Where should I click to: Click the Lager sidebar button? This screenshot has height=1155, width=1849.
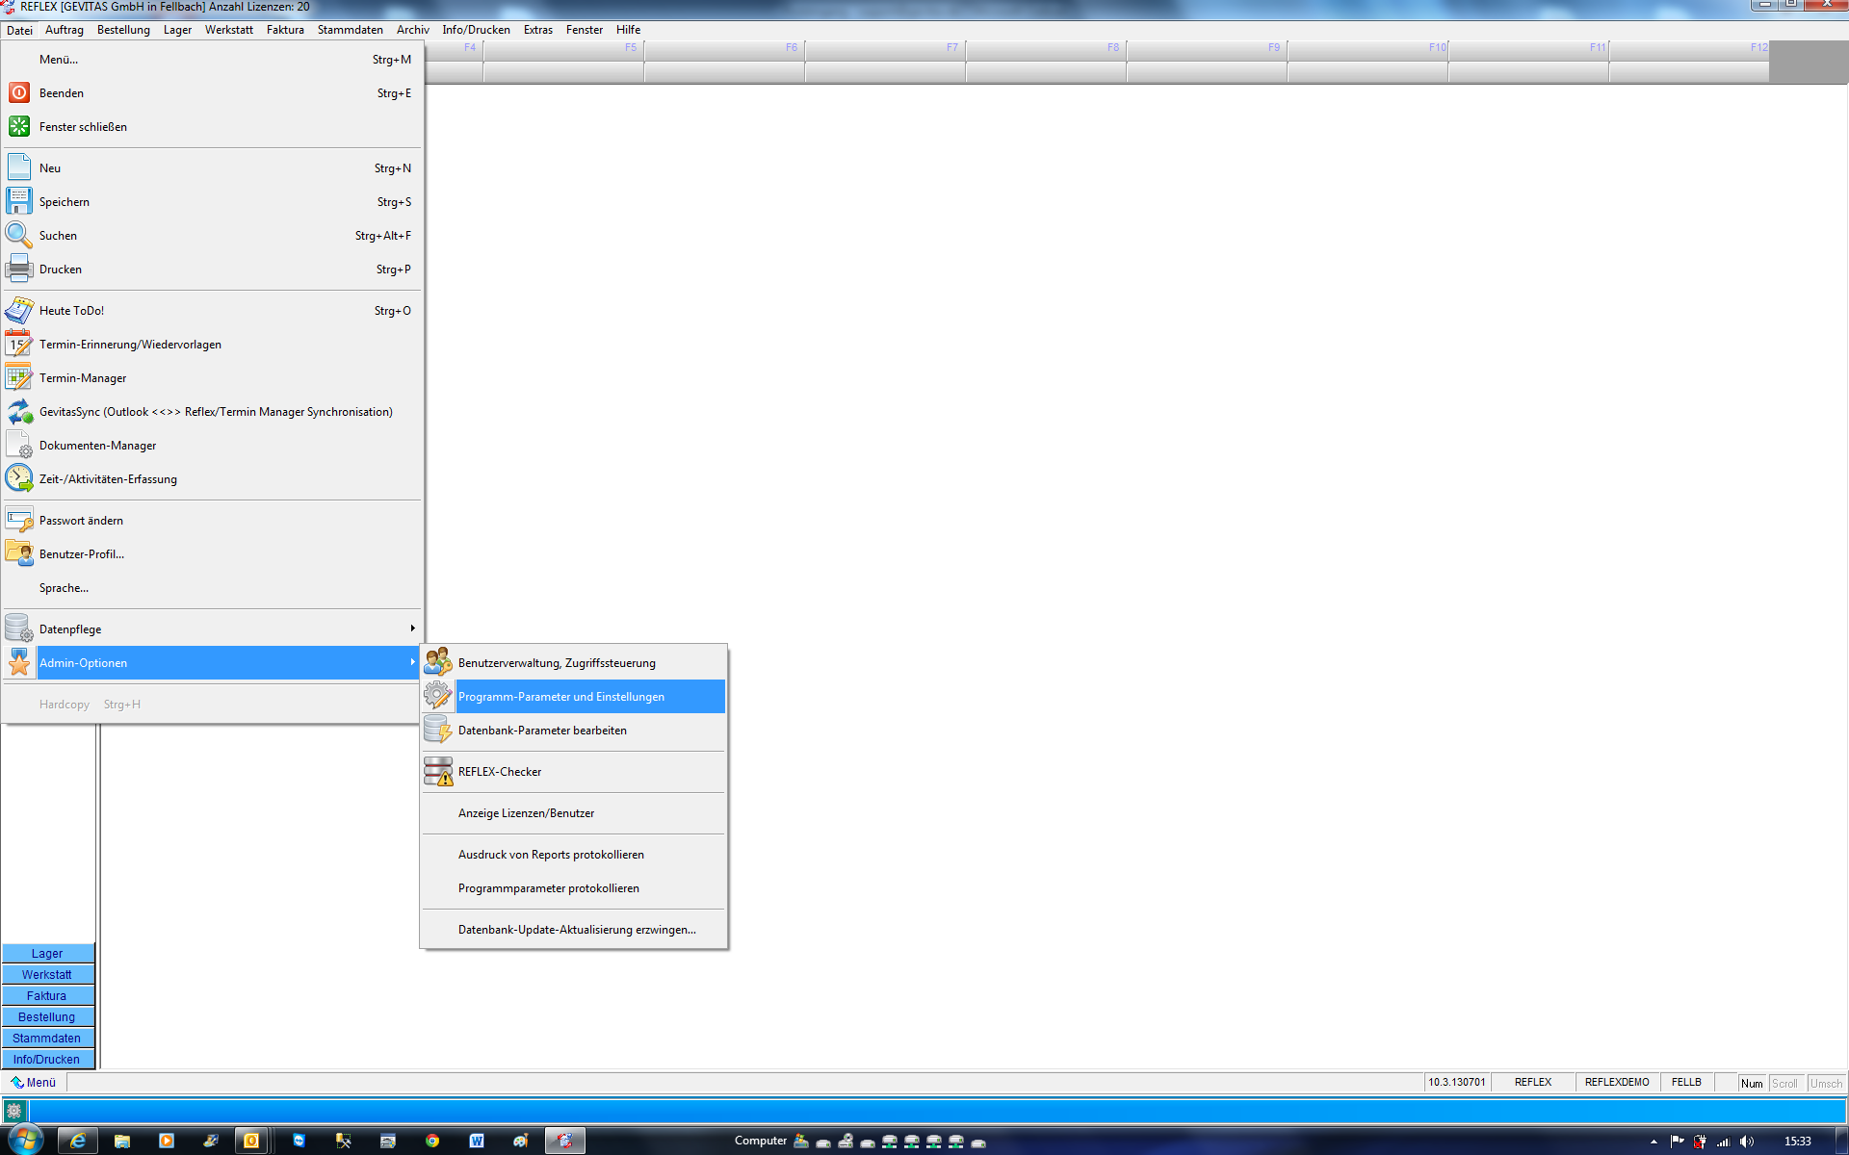(47, 954)
